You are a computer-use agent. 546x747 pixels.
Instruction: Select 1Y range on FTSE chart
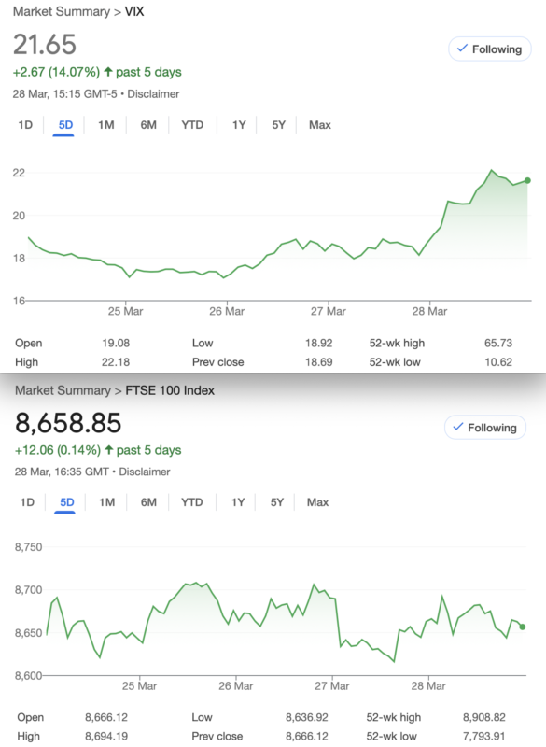coord(238,502)
